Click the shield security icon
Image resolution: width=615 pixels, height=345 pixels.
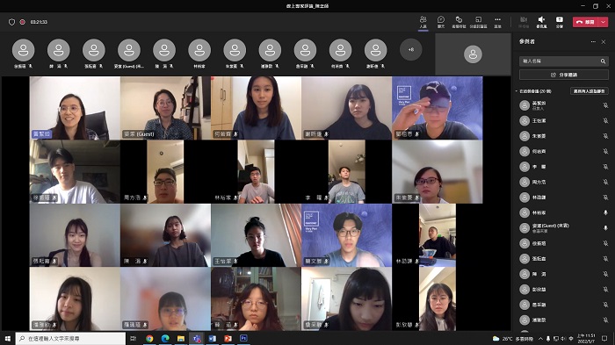[x=11, y=22]
